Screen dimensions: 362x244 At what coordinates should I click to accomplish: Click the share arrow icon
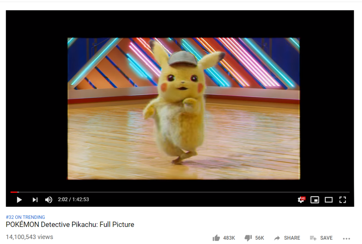(277, 238)
